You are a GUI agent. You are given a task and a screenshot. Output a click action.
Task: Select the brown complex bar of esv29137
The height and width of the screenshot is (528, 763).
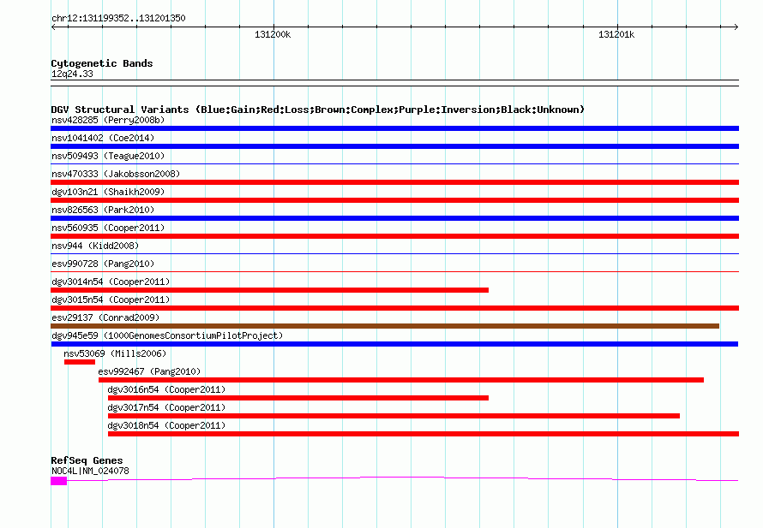[x=385, y=326]
